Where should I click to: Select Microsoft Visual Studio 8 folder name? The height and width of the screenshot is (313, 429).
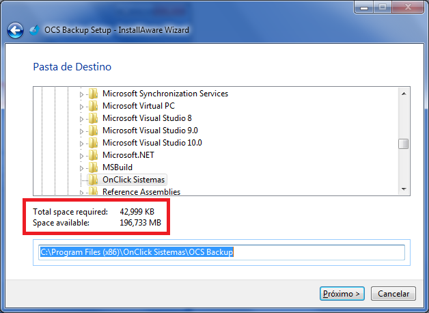pos(147,118)
